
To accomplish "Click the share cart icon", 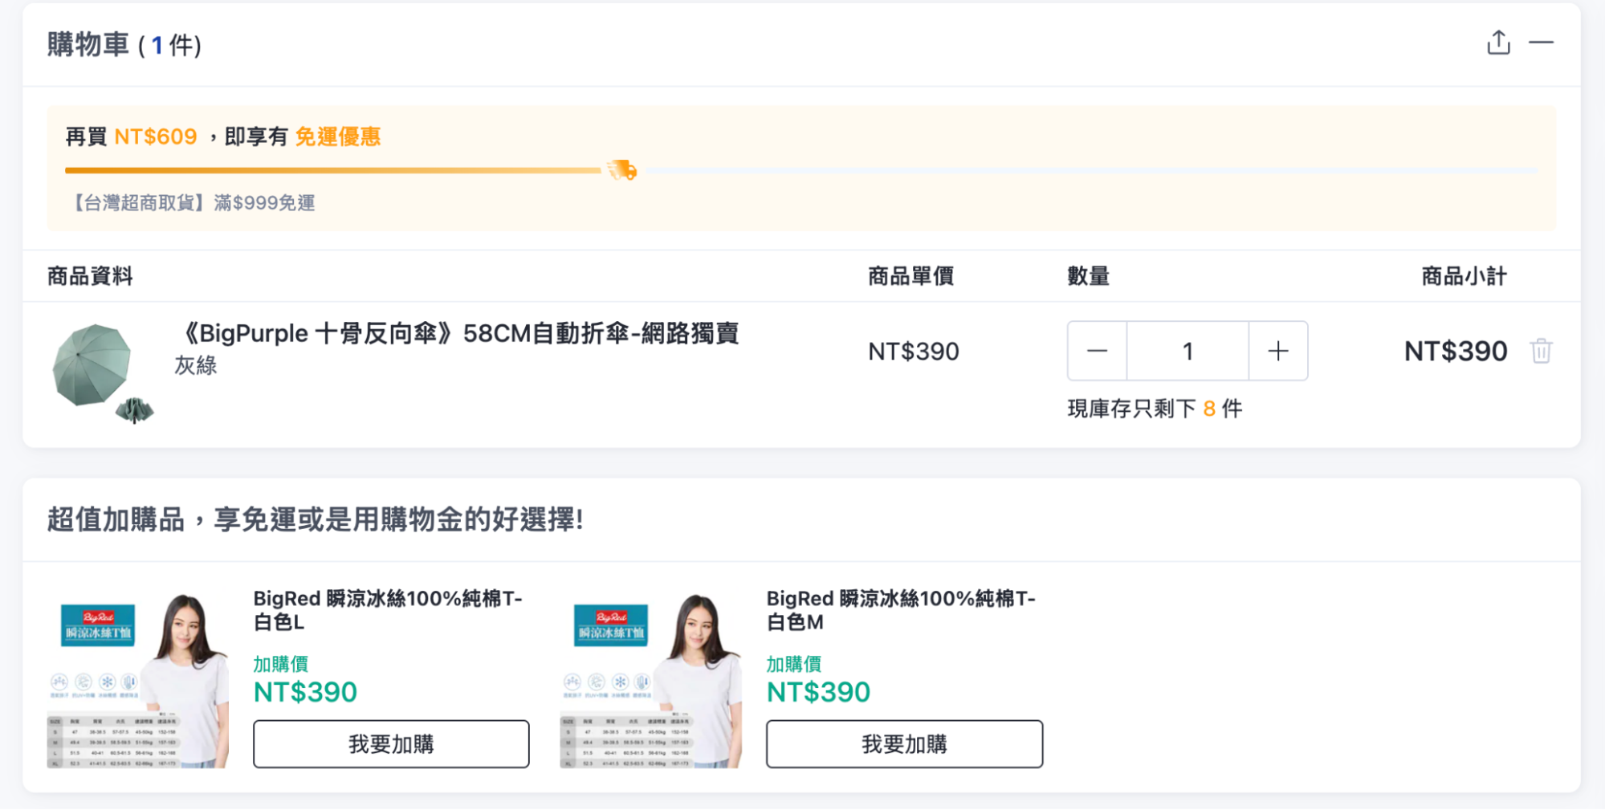I will (1498, 43).
